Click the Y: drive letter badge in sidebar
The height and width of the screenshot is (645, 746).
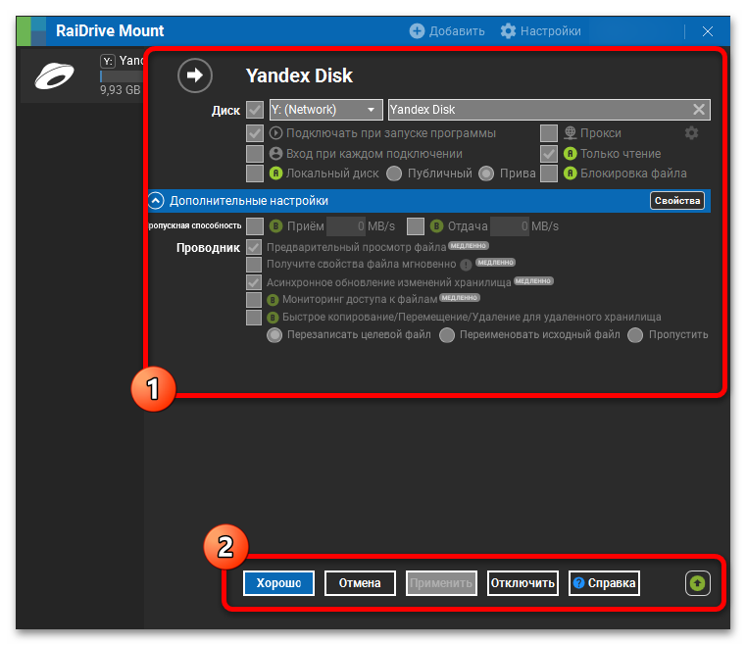click(108, 61)
